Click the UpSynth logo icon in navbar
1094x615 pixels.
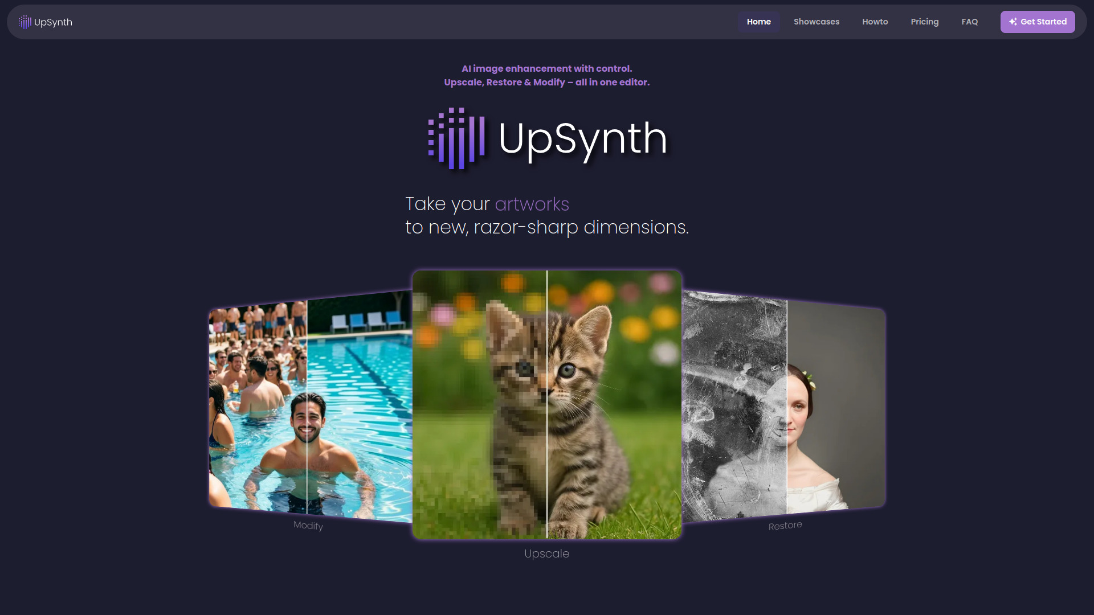[x=25, y=22]
